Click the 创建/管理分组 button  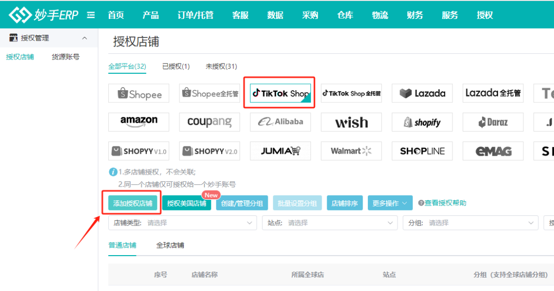point(242,203)
